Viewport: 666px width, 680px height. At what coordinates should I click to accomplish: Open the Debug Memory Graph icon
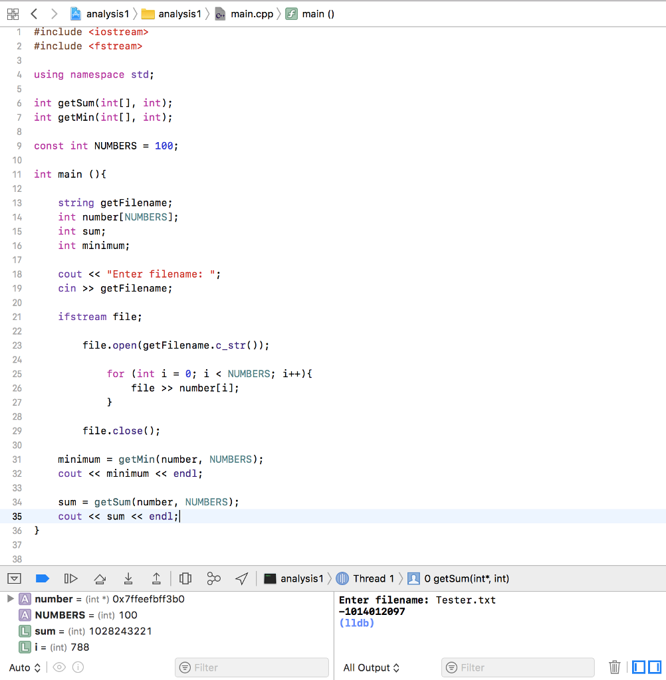(213, 578)
